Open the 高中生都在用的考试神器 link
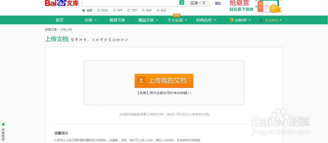328x143 pixels. coord(164,93)
